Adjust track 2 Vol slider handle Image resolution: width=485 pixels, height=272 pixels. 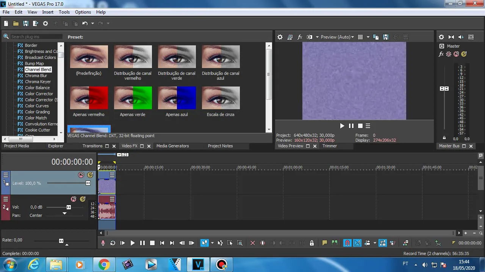[x=69, y=207]
